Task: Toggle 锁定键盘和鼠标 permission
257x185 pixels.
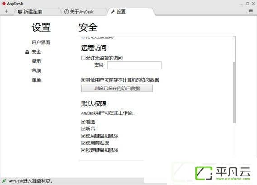Action: pyautogui.click(x=83, y=150)
